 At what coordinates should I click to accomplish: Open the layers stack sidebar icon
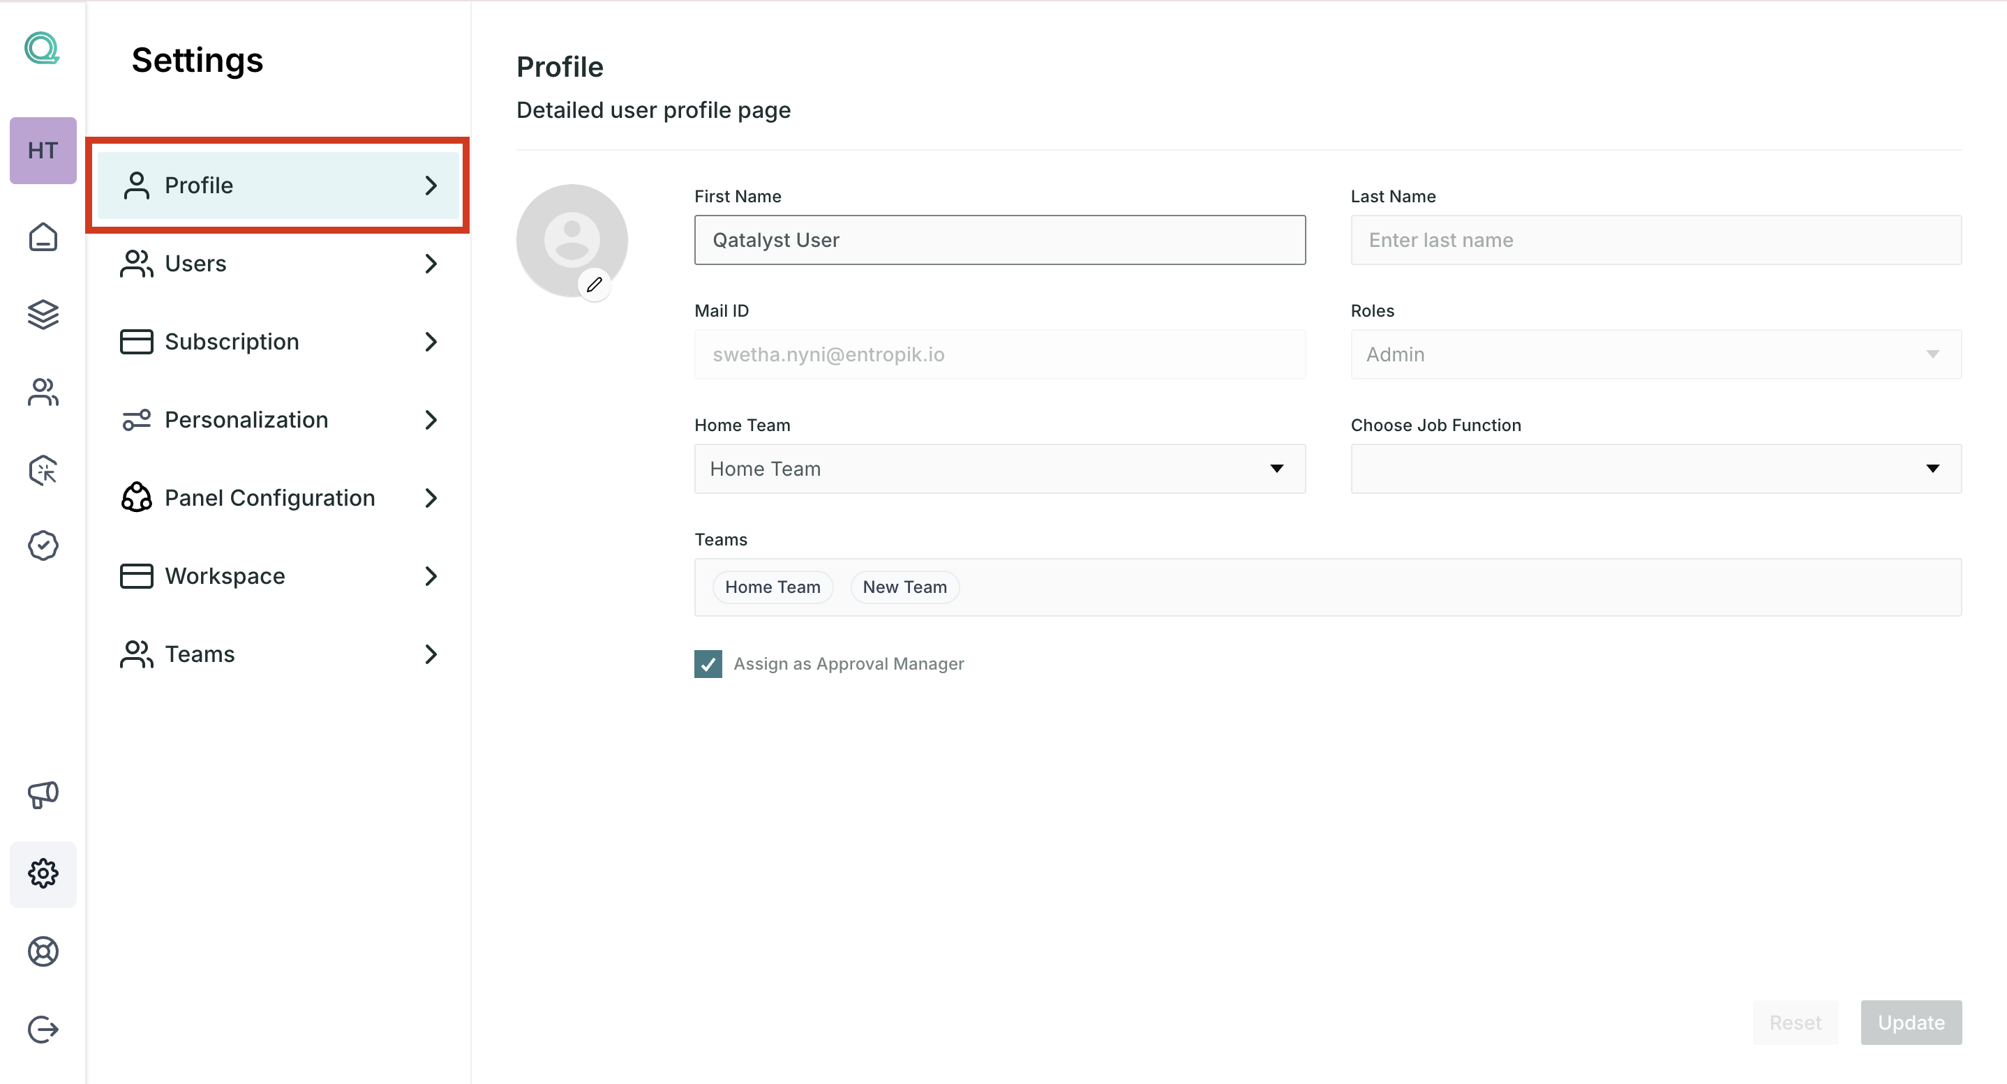click(x=43, y=315)
